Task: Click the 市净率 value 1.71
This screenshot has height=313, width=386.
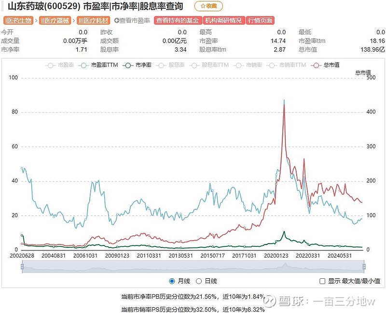Action: tap(81, 50)
